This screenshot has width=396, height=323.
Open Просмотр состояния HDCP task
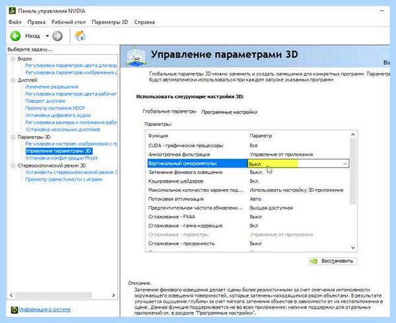55,108
